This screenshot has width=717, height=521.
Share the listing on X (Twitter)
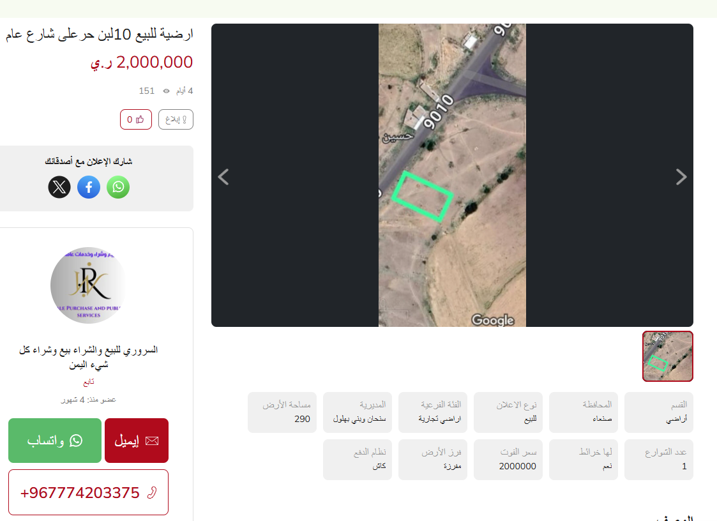59,187
